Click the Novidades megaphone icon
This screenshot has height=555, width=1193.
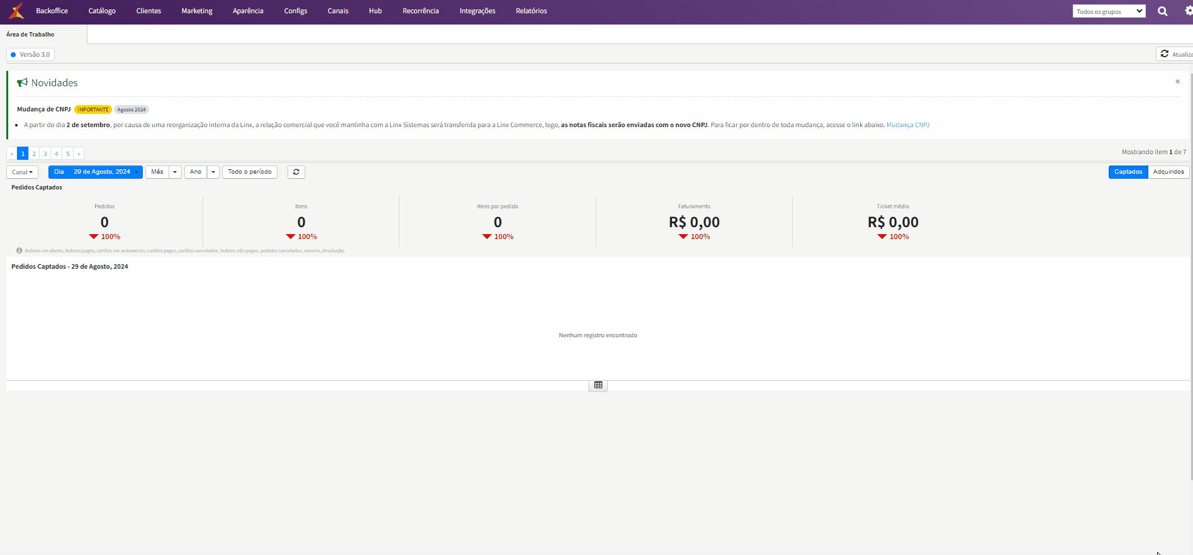[23, 82]
